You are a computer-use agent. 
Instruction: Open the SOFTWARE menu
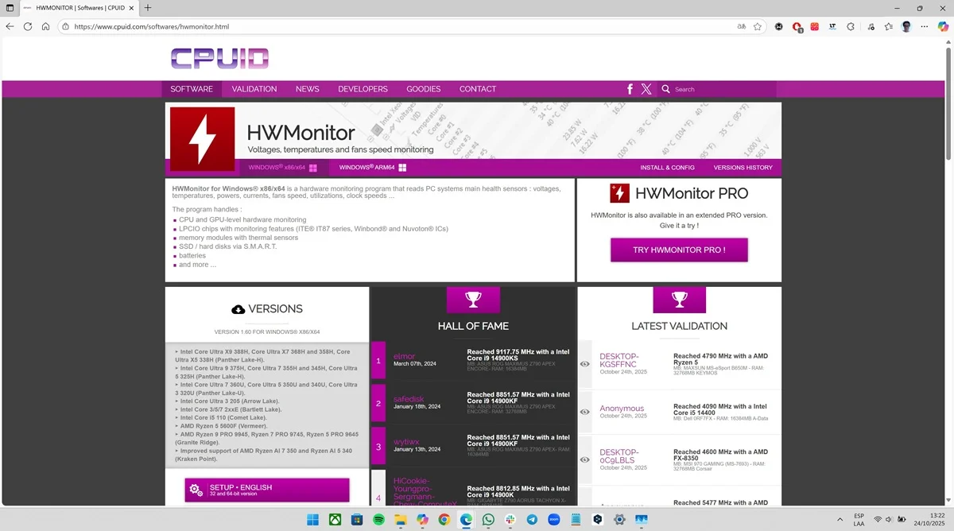tap(192, 89)
